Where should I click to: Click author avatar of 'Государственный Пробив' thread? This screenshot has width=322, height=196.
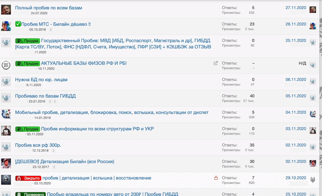pos(6,42)
